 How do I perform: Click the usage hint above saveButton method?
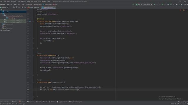[x=39, y=53]
